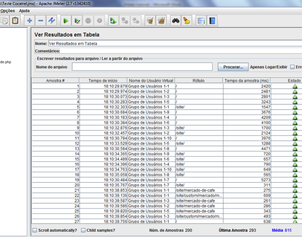The image size is (302, 237).
Task: Open the Opções menu
Action: [x=8, y=11]
